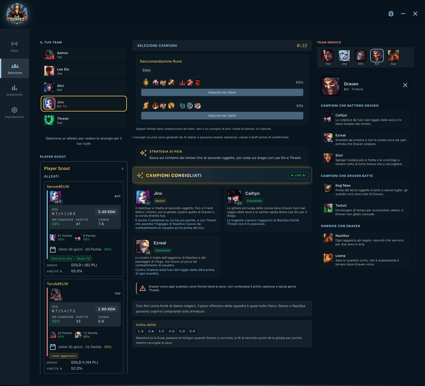Viewport: 425px width, 386px height.
Task: Select ally Aatrox Top row
Action: click(84, 55)
